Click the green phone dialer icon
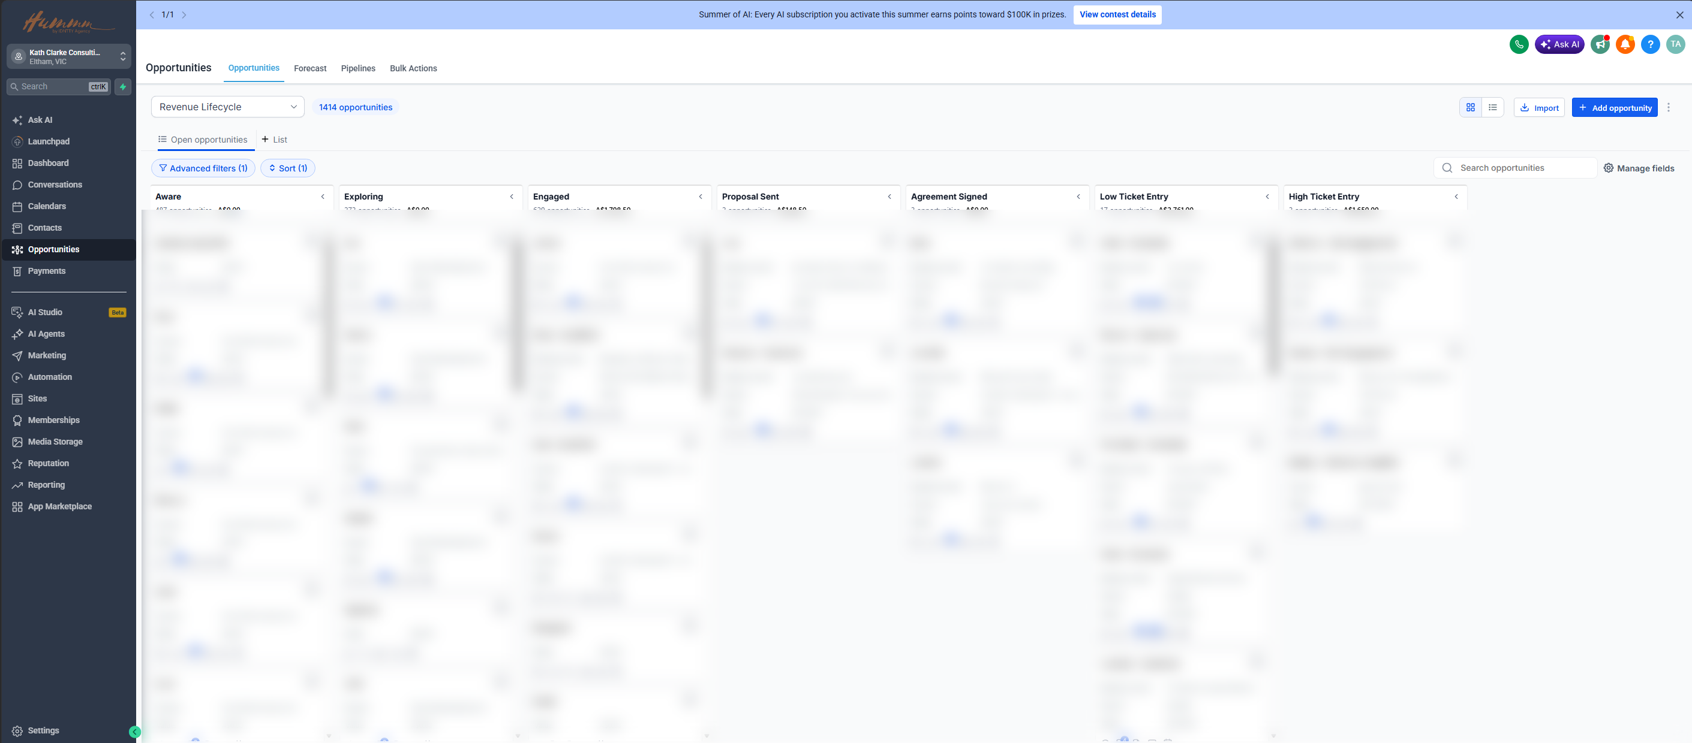Screen dimensions: 1692x743 (x=1519, y=44)
